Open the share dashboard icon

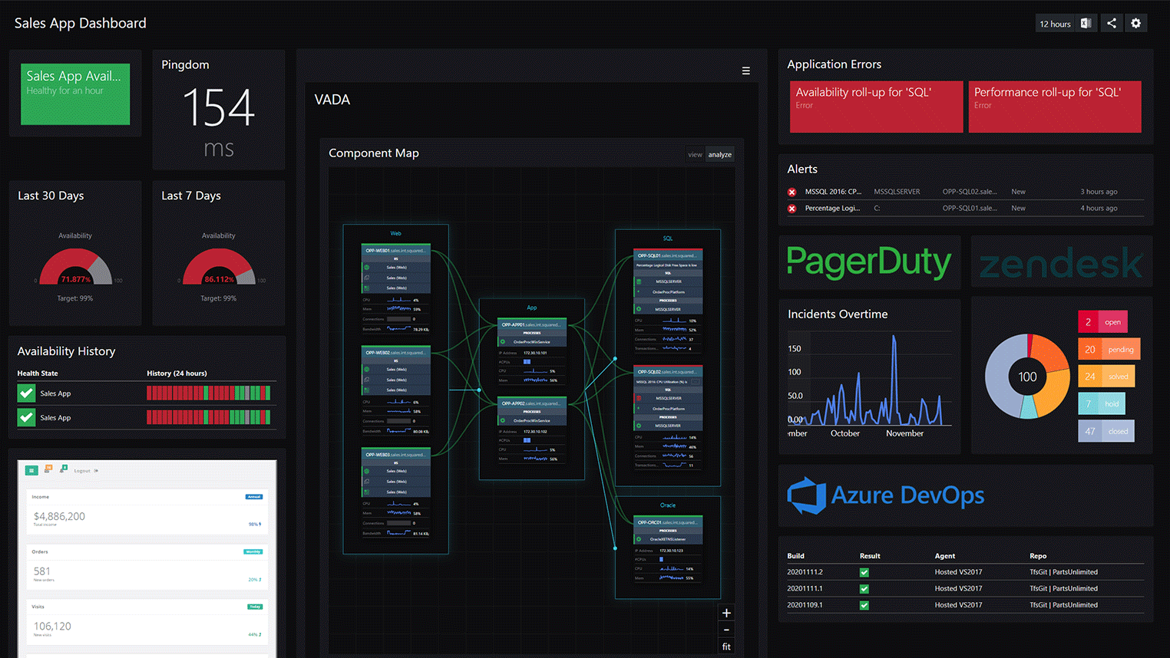(x=1111, y=23)
